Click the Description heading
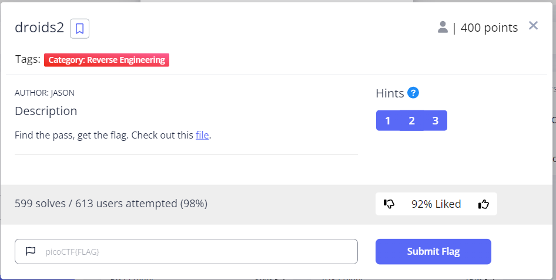 click(x=46, y=111)
